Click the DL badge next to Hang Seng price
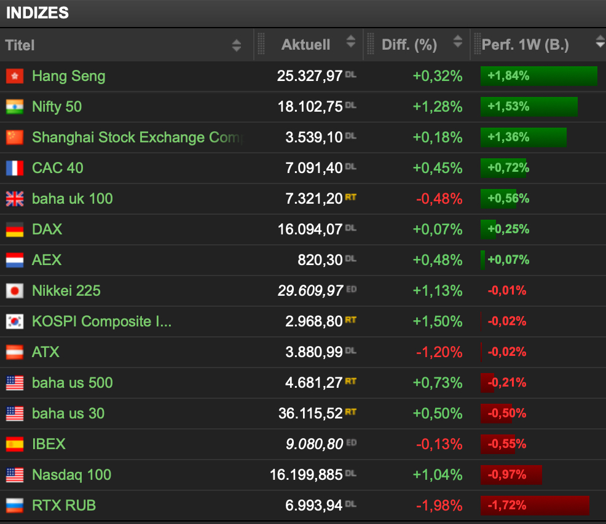The width and height of the screenshot is (606, 524). 350,74
